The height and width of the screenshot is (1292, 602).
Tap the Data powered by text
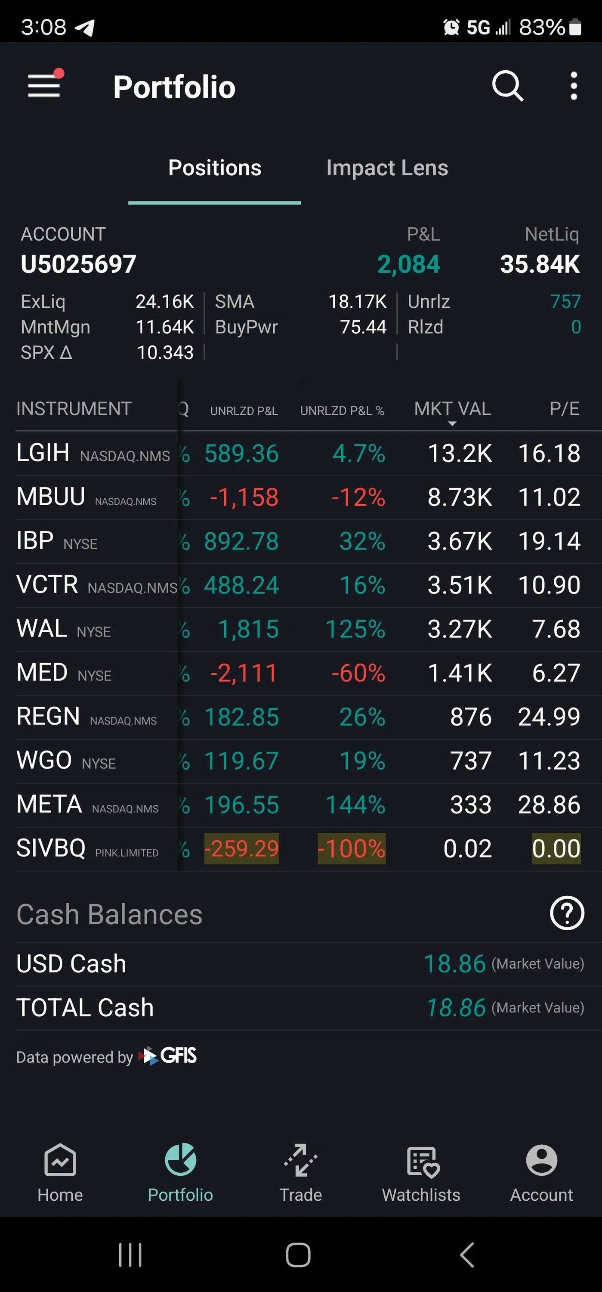74,1057
